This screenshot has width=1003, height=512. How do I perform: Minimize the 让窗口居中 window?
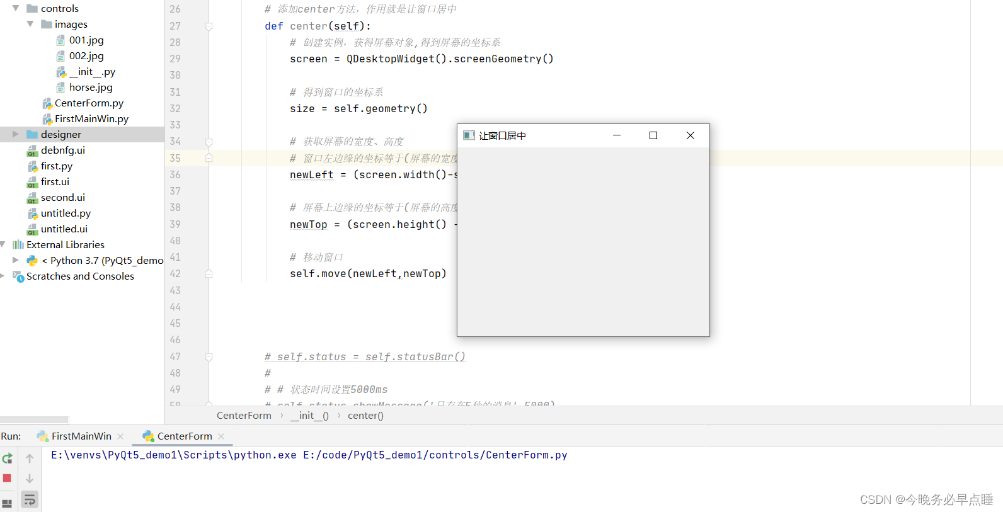click(617, 135)
